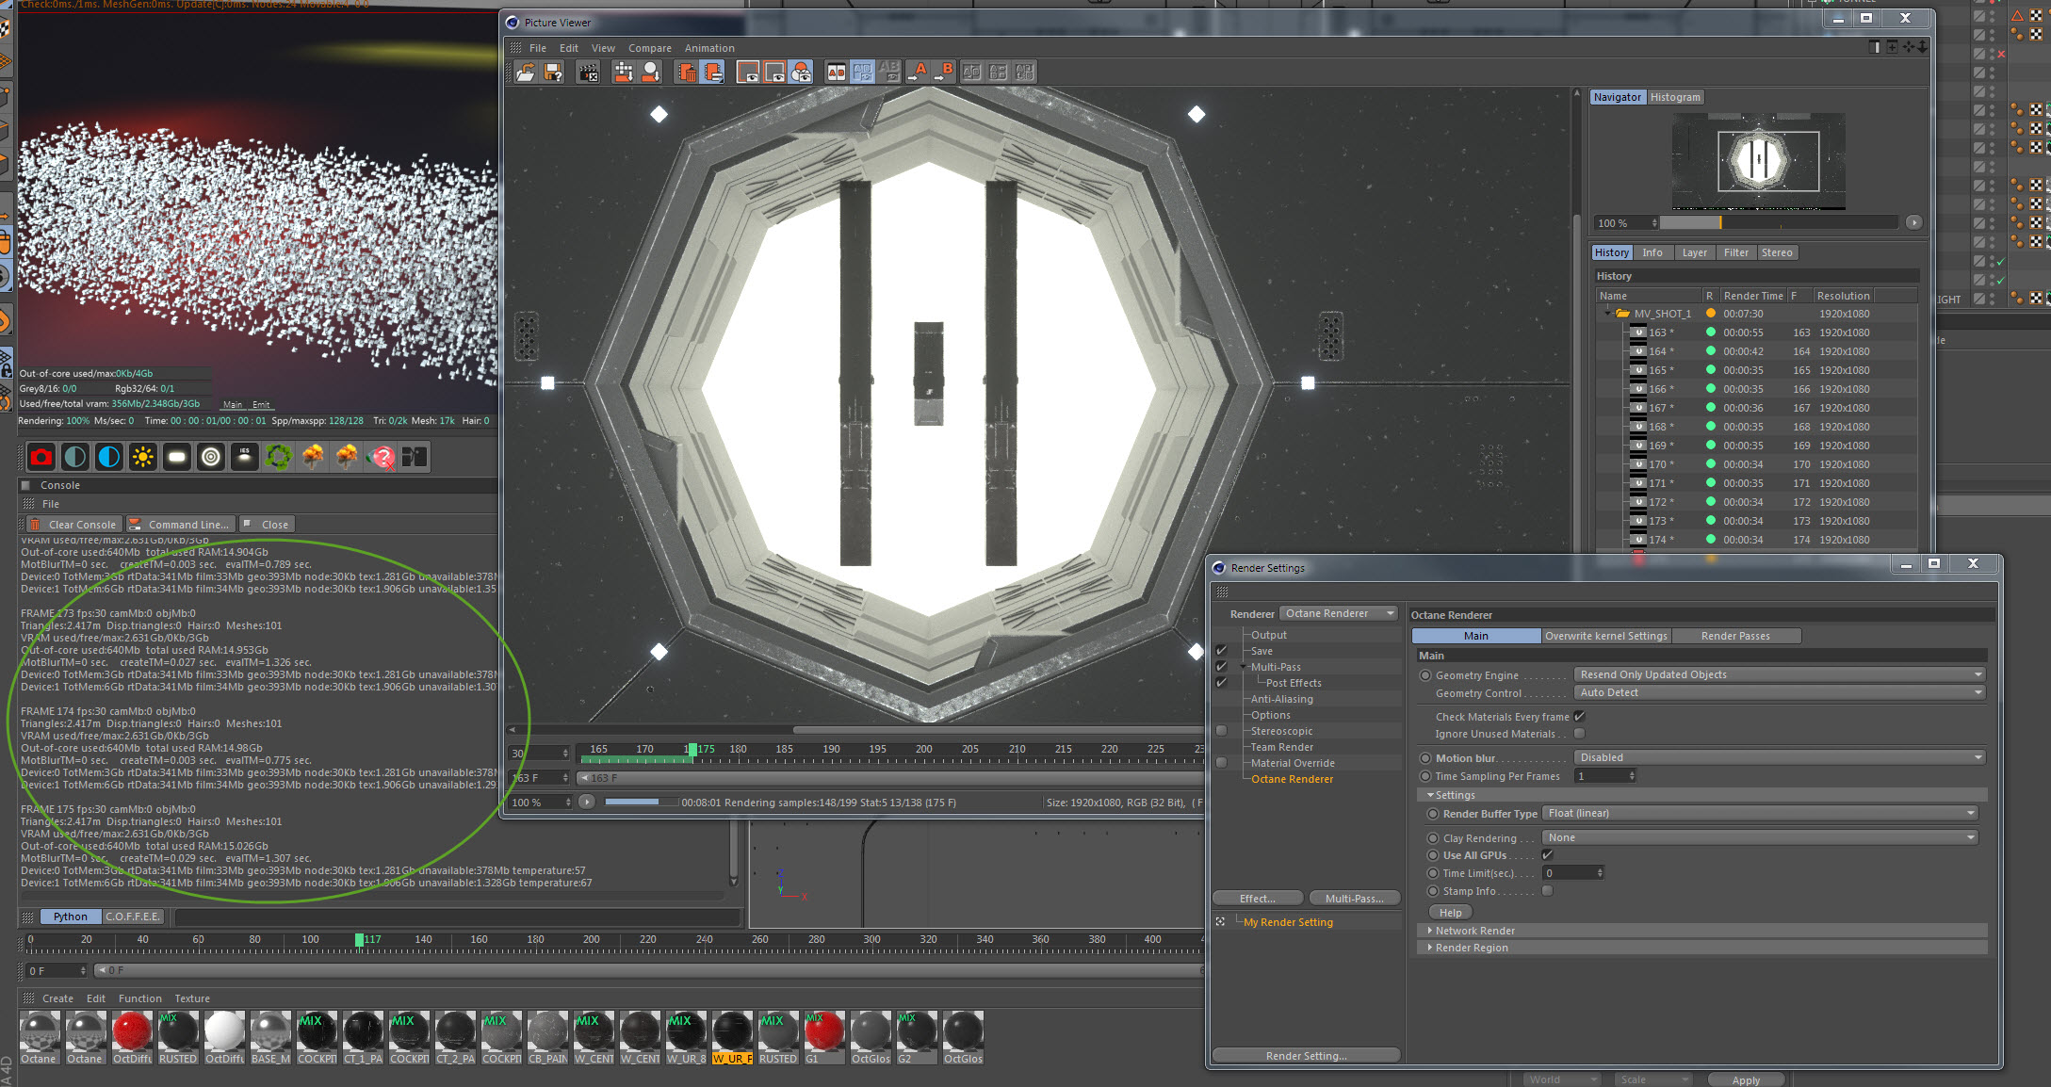2051x1087 pixels.
Task: Click the Open file icon in Picture Viewer
Action: [x=526, y=72]
